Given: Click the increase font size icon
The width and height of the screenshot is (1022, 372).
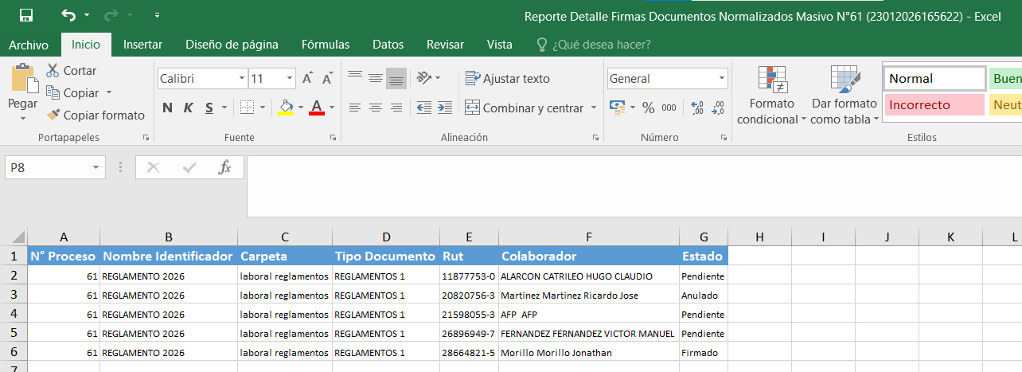Looking at the screenshot, I should (308, 79).
